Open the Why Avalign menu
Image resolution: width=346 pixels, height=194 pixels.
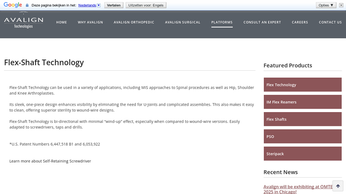[x=90, y=22]
